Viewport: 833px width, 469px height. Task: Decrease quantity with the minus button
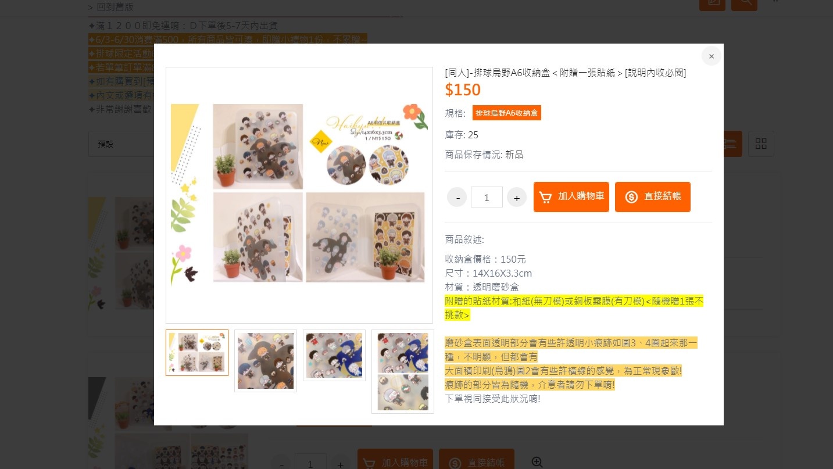point(457,198)
